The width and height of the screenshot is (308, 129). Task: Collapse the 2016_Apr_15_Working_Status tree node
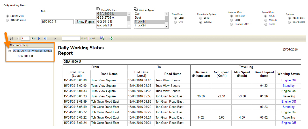[x=10, y=51]
